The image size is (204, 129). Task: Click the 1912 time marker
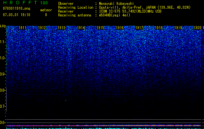point(42,28)
